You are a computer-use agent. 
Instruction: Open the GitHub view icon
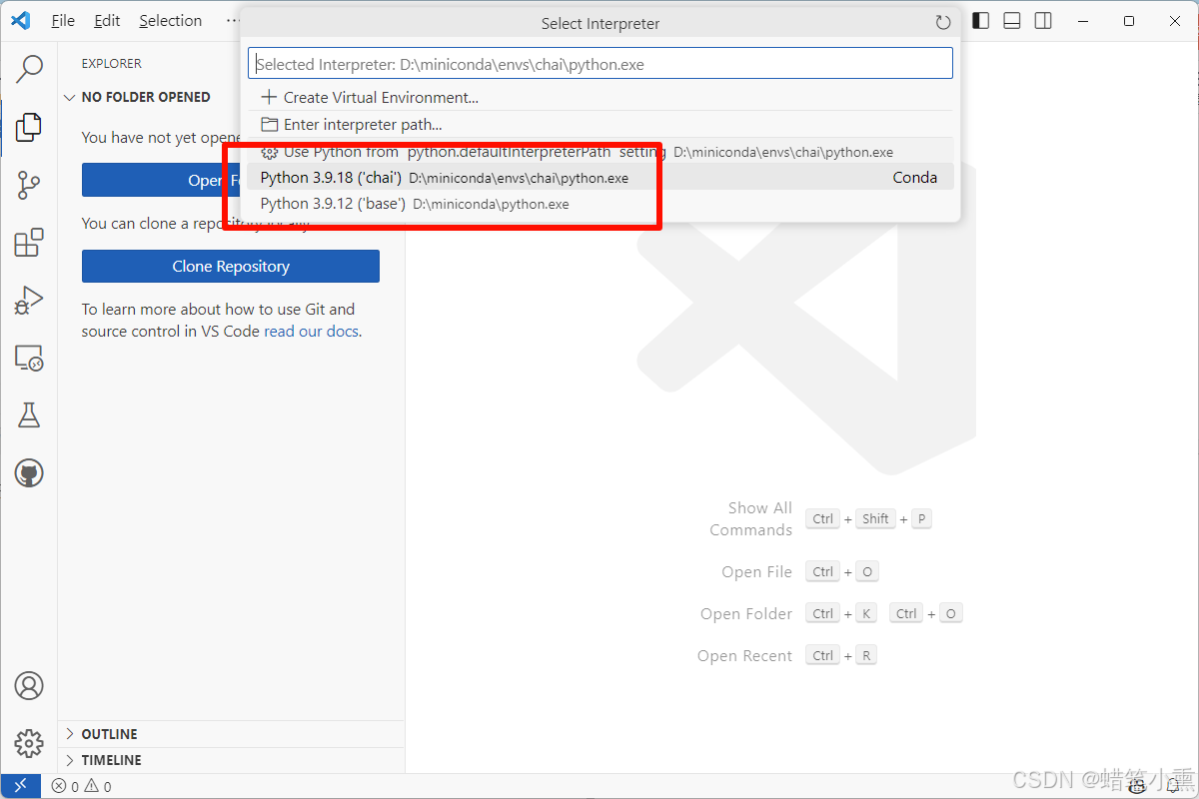pos(29,473)
